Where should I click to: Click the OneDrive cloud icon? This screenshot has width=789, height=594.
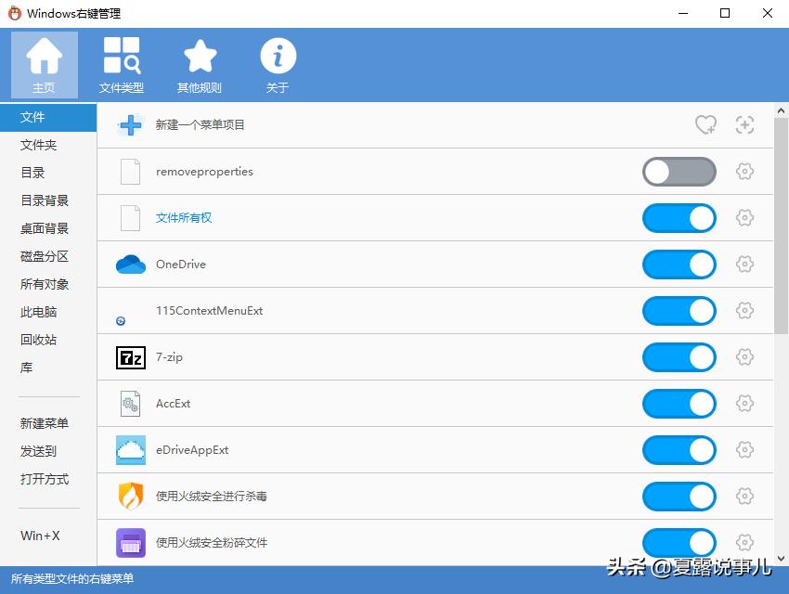point(130,265)
